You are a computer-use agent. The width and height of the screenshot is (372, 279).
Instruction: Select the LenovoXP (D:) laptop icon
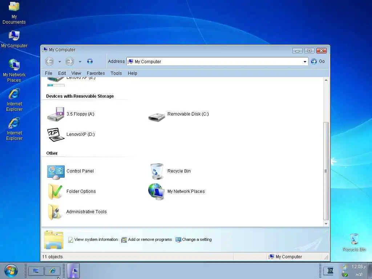(x=56, y=134)
